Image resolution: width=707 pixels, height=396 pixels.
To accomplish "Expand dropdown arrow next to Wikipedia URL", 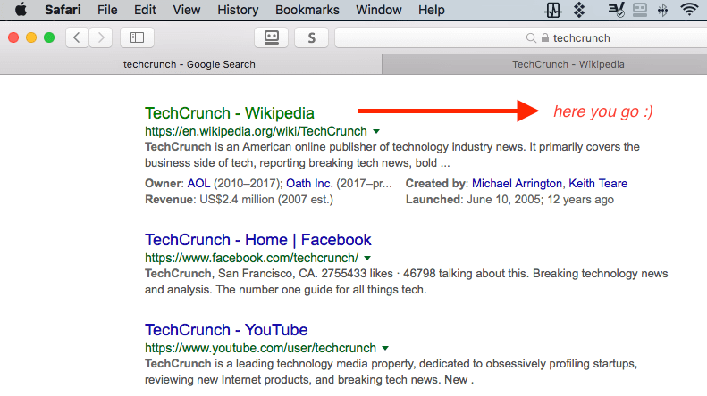I will (x=376, y=132).
